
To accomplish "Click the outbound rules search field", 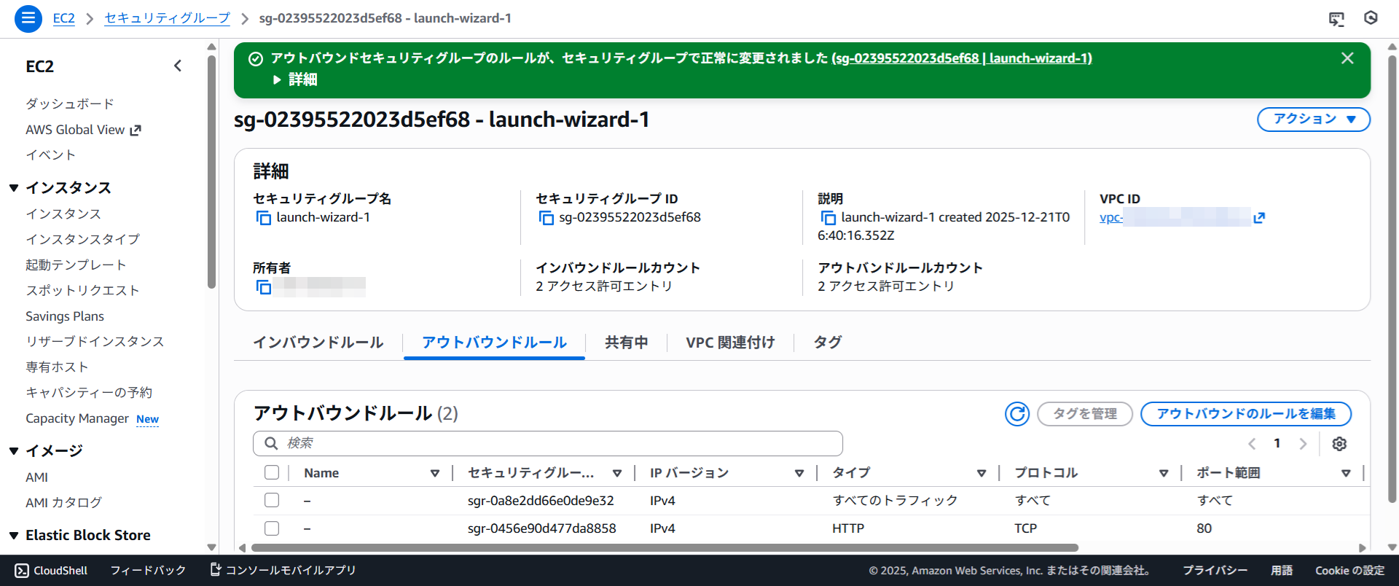I will (548, 443).
